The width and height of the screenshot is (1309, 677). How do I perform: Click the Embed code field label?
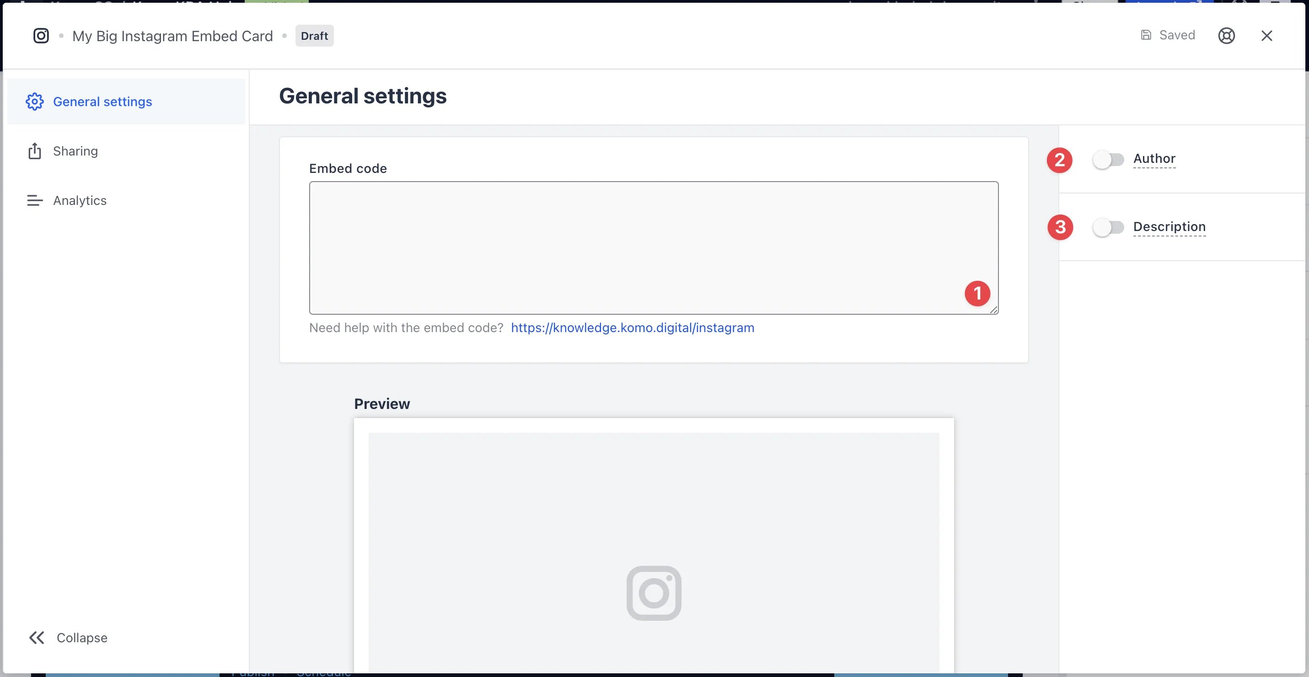pos(348,169)
